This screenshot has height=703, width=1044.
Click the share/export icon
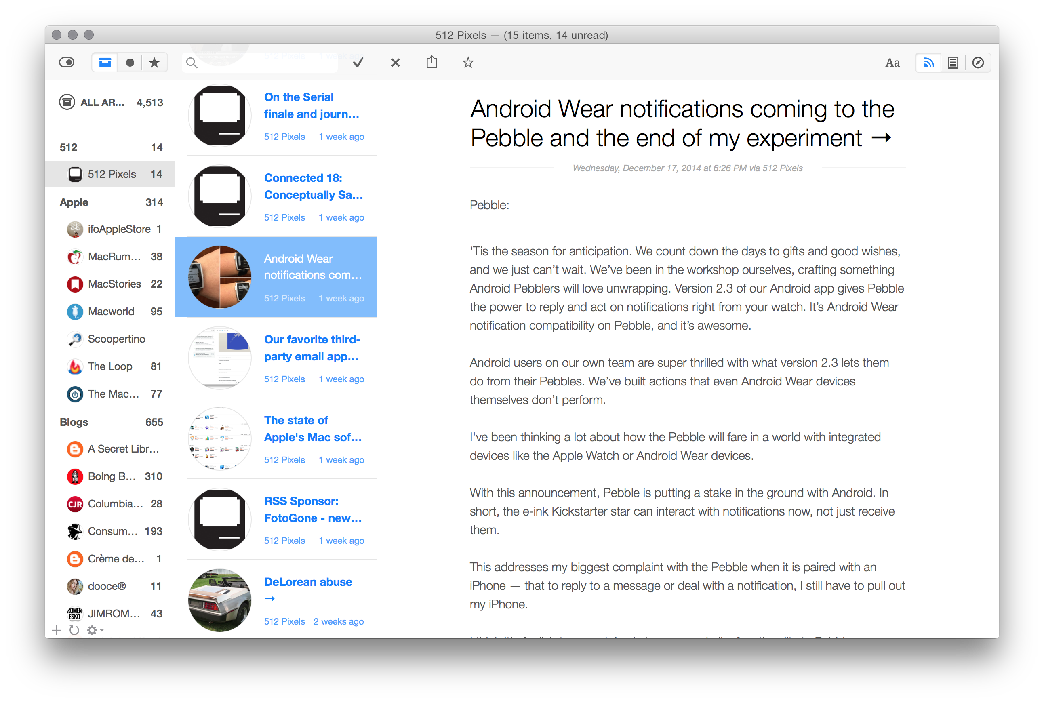[x=433, y=62]
